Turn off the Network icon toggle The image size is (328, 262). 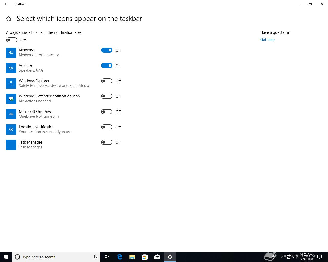[x=107, y=50]
